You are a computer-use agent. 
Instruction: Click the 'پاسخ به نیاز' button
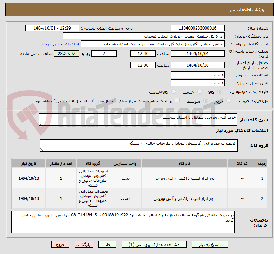coord(210,244)
